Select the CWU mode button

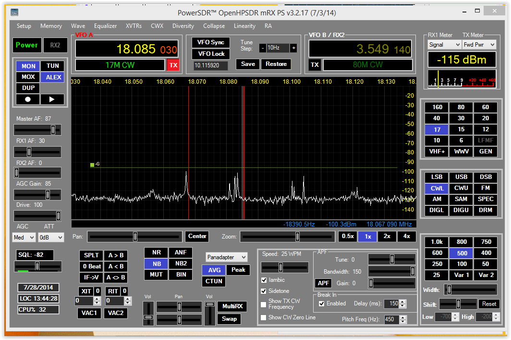pos(461,188)
